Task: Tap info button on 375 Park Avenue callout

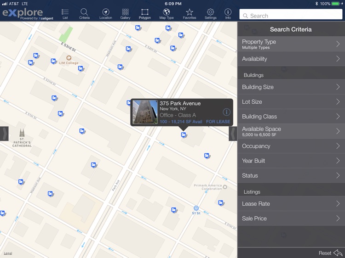Action: 226,112
